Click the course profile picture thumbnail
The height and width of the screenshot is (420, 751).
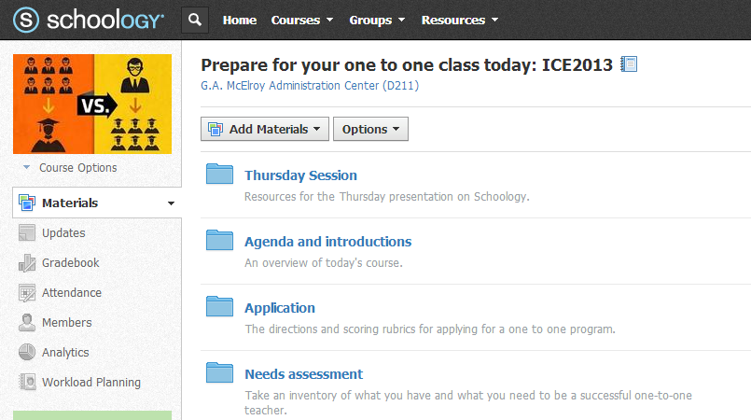pyautogui.click(x=92, y=104)
